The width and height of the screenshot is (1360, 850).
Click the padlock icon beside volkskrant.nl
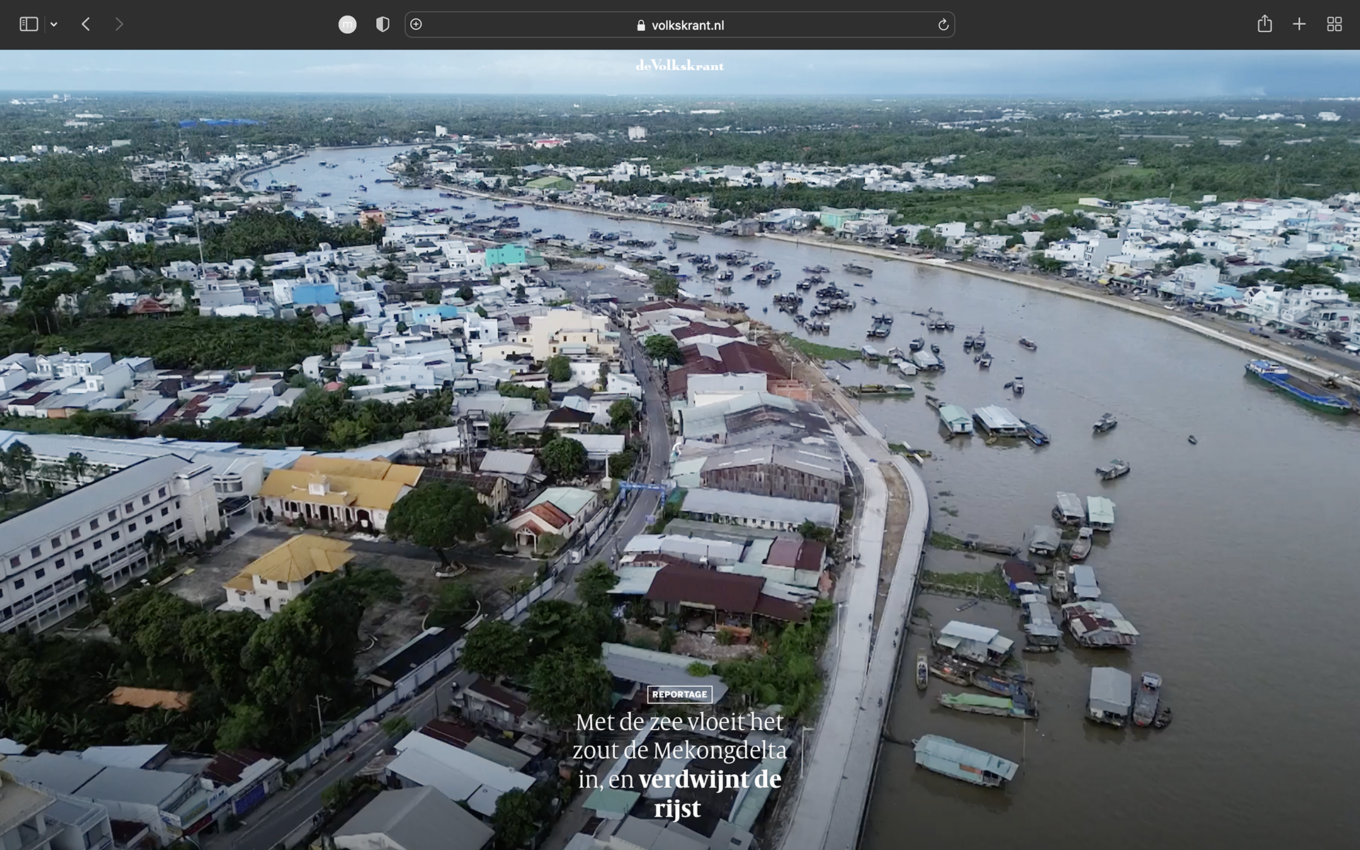[x=641, y=25]
